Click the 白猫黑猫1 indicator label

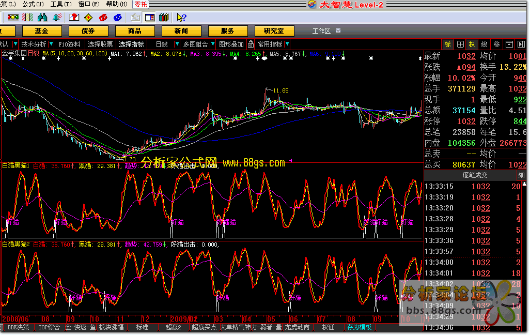[x=15, y=166]
